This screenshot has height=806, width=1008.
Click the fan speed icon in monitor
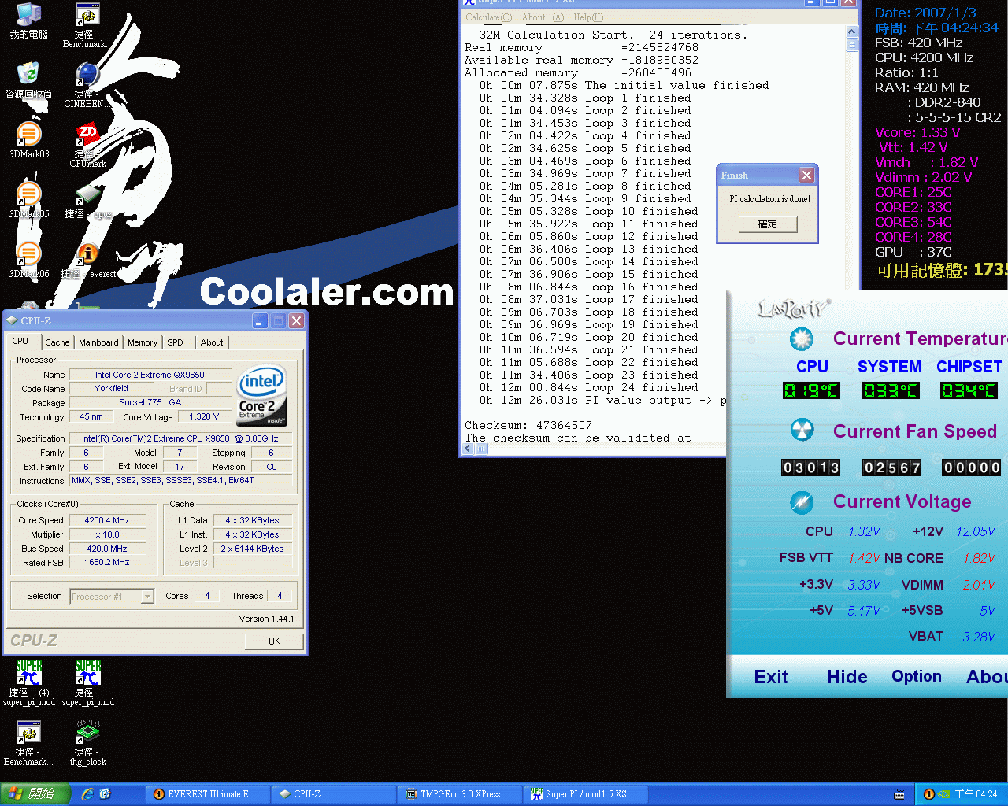coord(802,430)
